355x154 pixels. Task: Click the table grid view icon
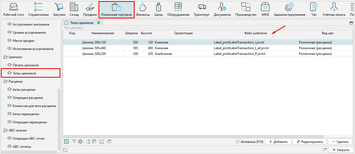[x=66, y=142]
